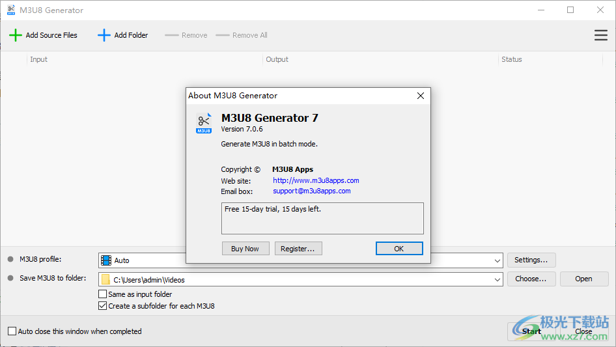Click the Input column header

145,59
